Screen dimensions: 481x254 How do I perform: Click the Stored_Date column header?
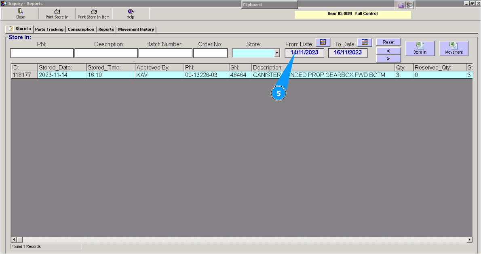62,67
